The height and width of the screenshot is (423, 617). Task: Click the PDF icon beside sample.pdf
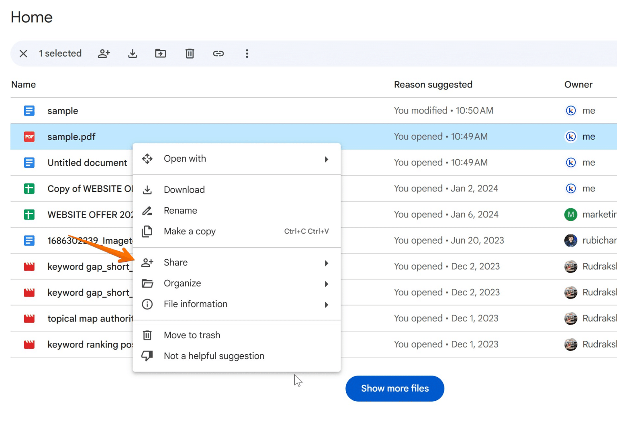[x=29, y=136]
